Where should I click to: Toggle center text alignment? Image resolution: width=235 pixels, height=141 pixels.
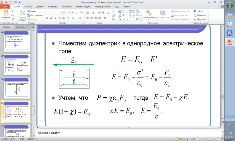coord(92,18)
